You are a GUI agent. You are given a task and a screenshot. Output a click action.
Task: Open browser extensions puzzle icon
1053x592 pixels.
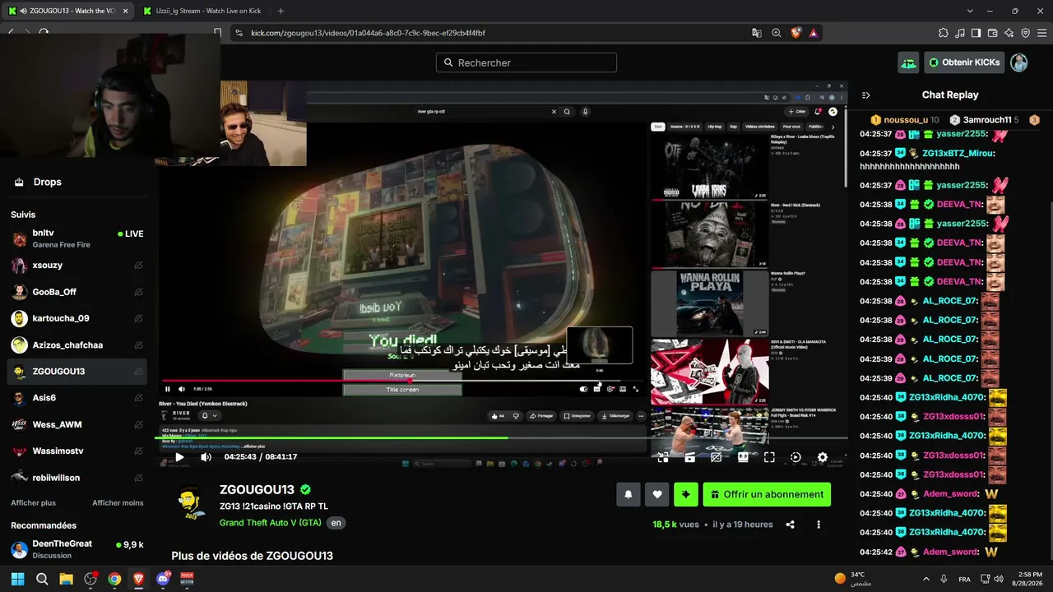click(x=944, y=33)
